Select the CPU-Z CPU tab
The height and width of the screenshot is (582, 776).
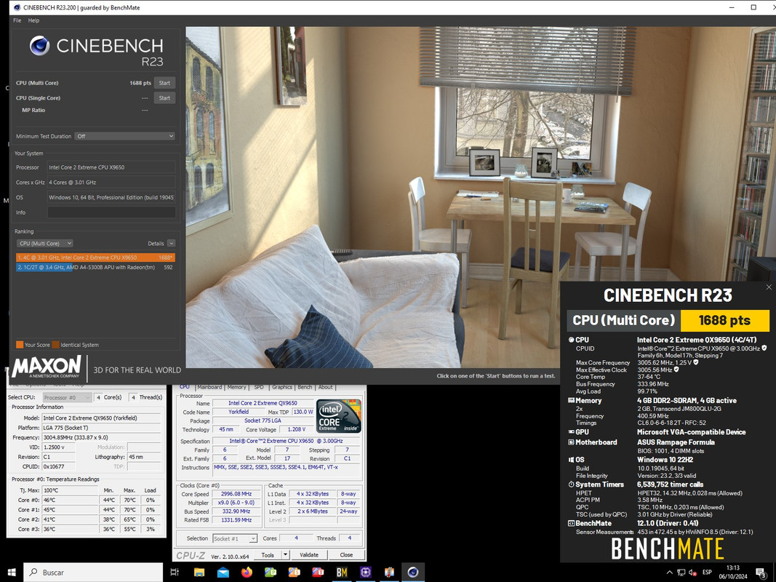[x=185, y=387]
